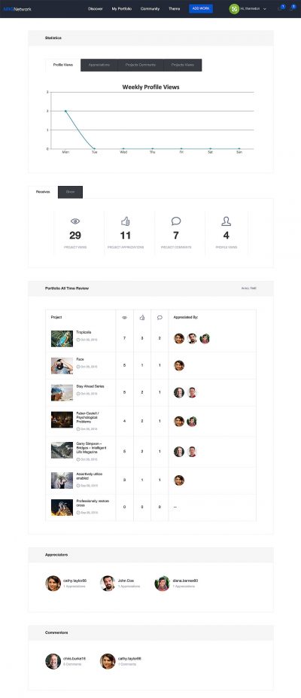Click the person icon above 4 profile views

click(x=227, y=221)
